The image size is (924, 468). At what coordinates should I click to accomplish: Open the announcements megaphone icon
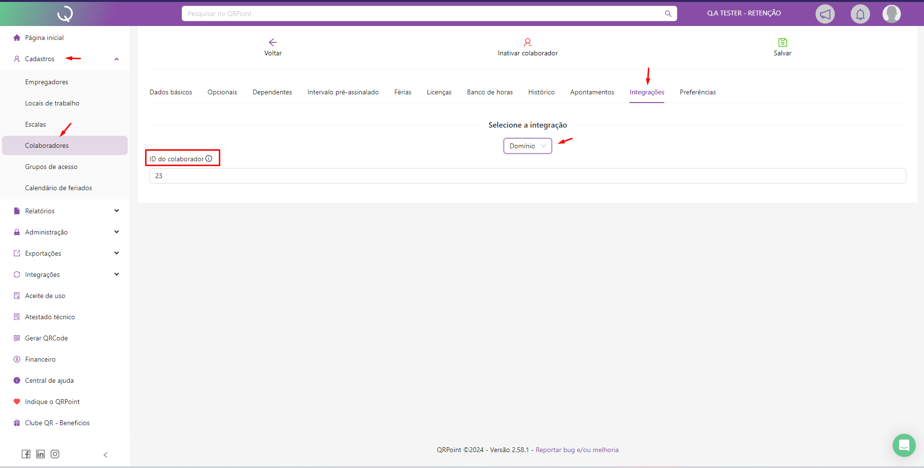pyautogui.click(x=825, y=14)
